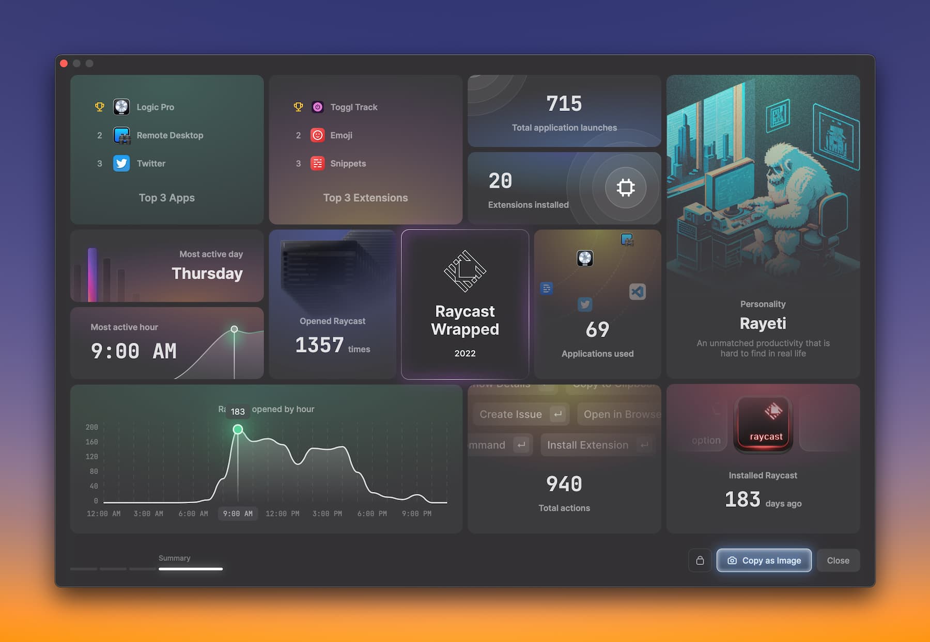The image size is (930, 642).
Task: Click the 9:00 AM axis label
Action: (x=238, y=513)
